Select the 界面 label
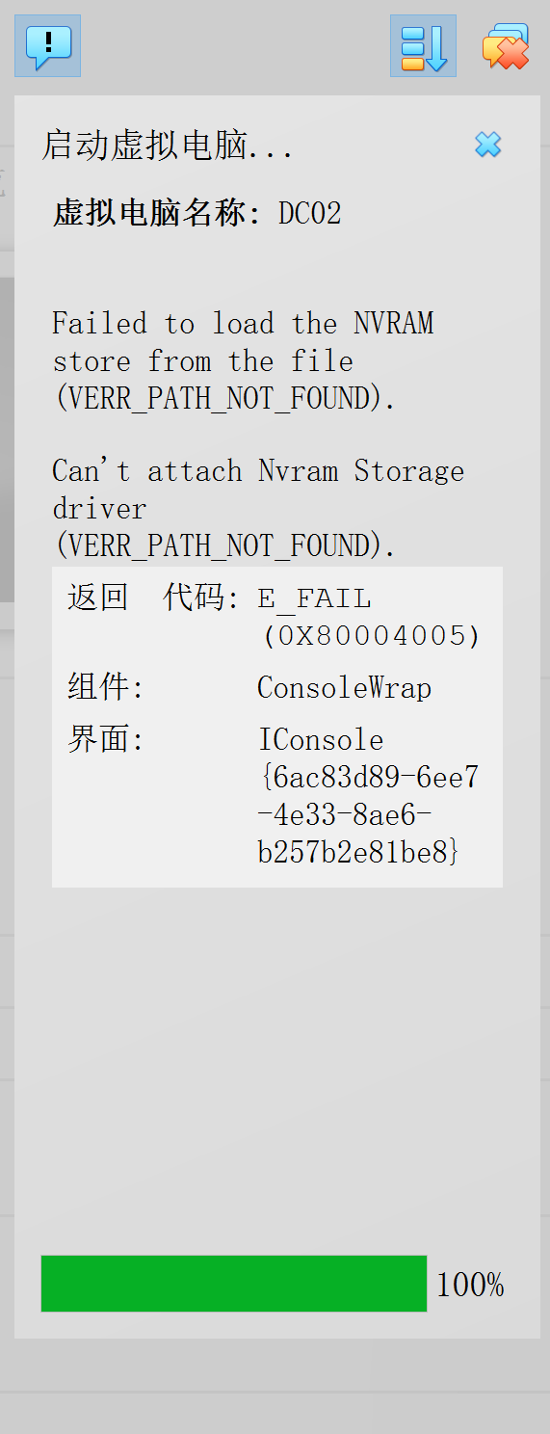 pos(105,739)
